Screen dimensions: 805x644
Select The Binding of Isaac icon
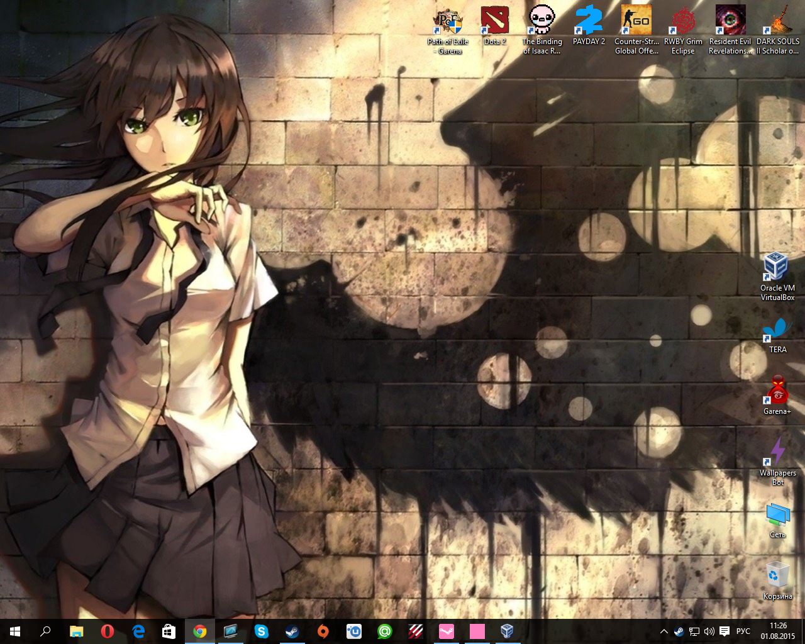[x=541, y=31]
